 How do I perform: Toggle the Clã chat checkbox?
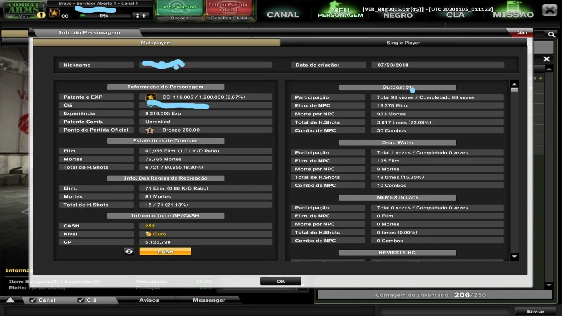81,300
